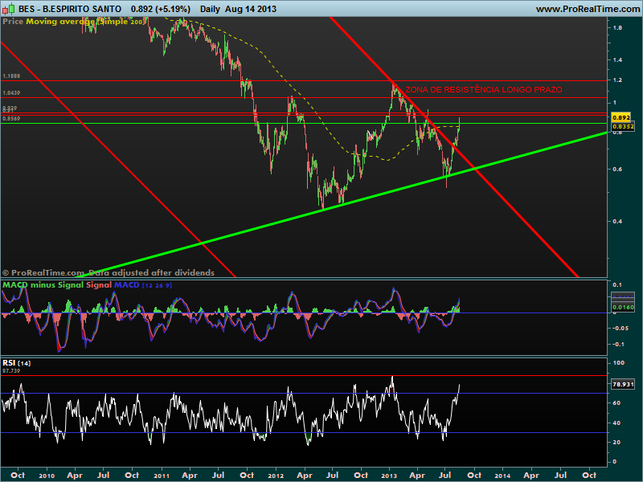Open the www.ProRealTime.com link
Viewport: 643px width, 482px height.
click(x=588, y=9)
